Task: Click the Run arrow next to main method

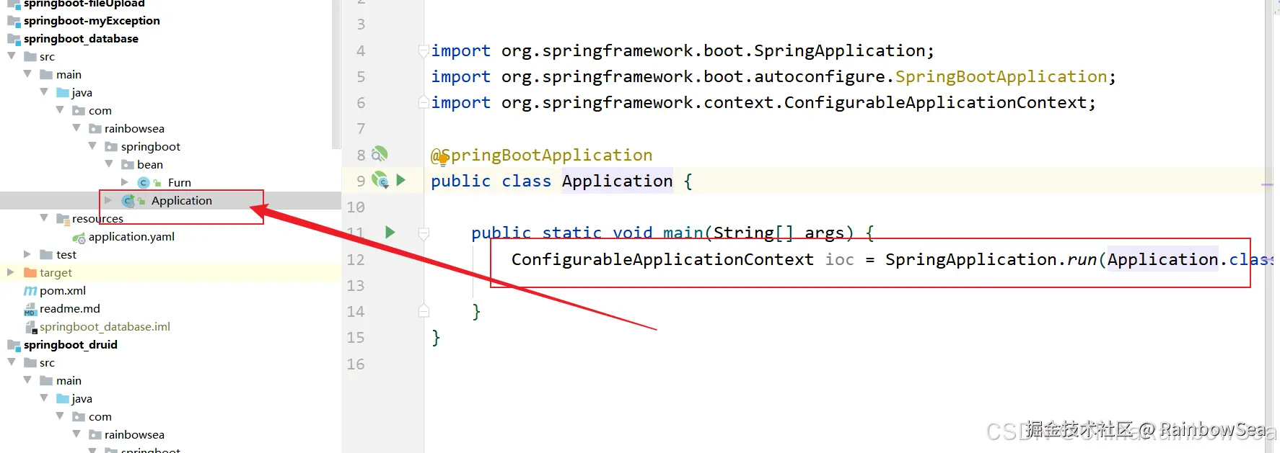Action: pos(390,232)
